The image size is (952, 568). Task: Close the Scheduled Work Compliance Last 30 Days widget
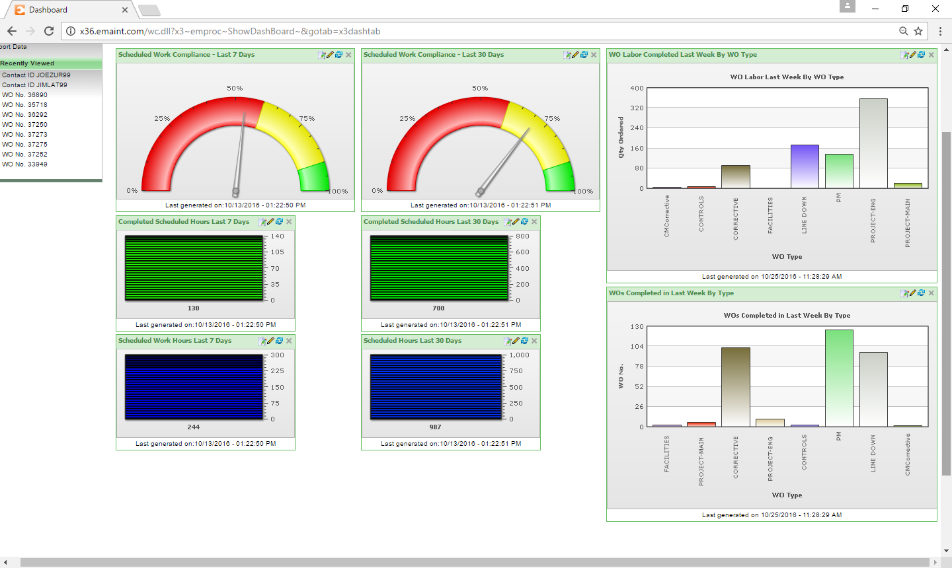pyautogui.click(x=594, y=55)
